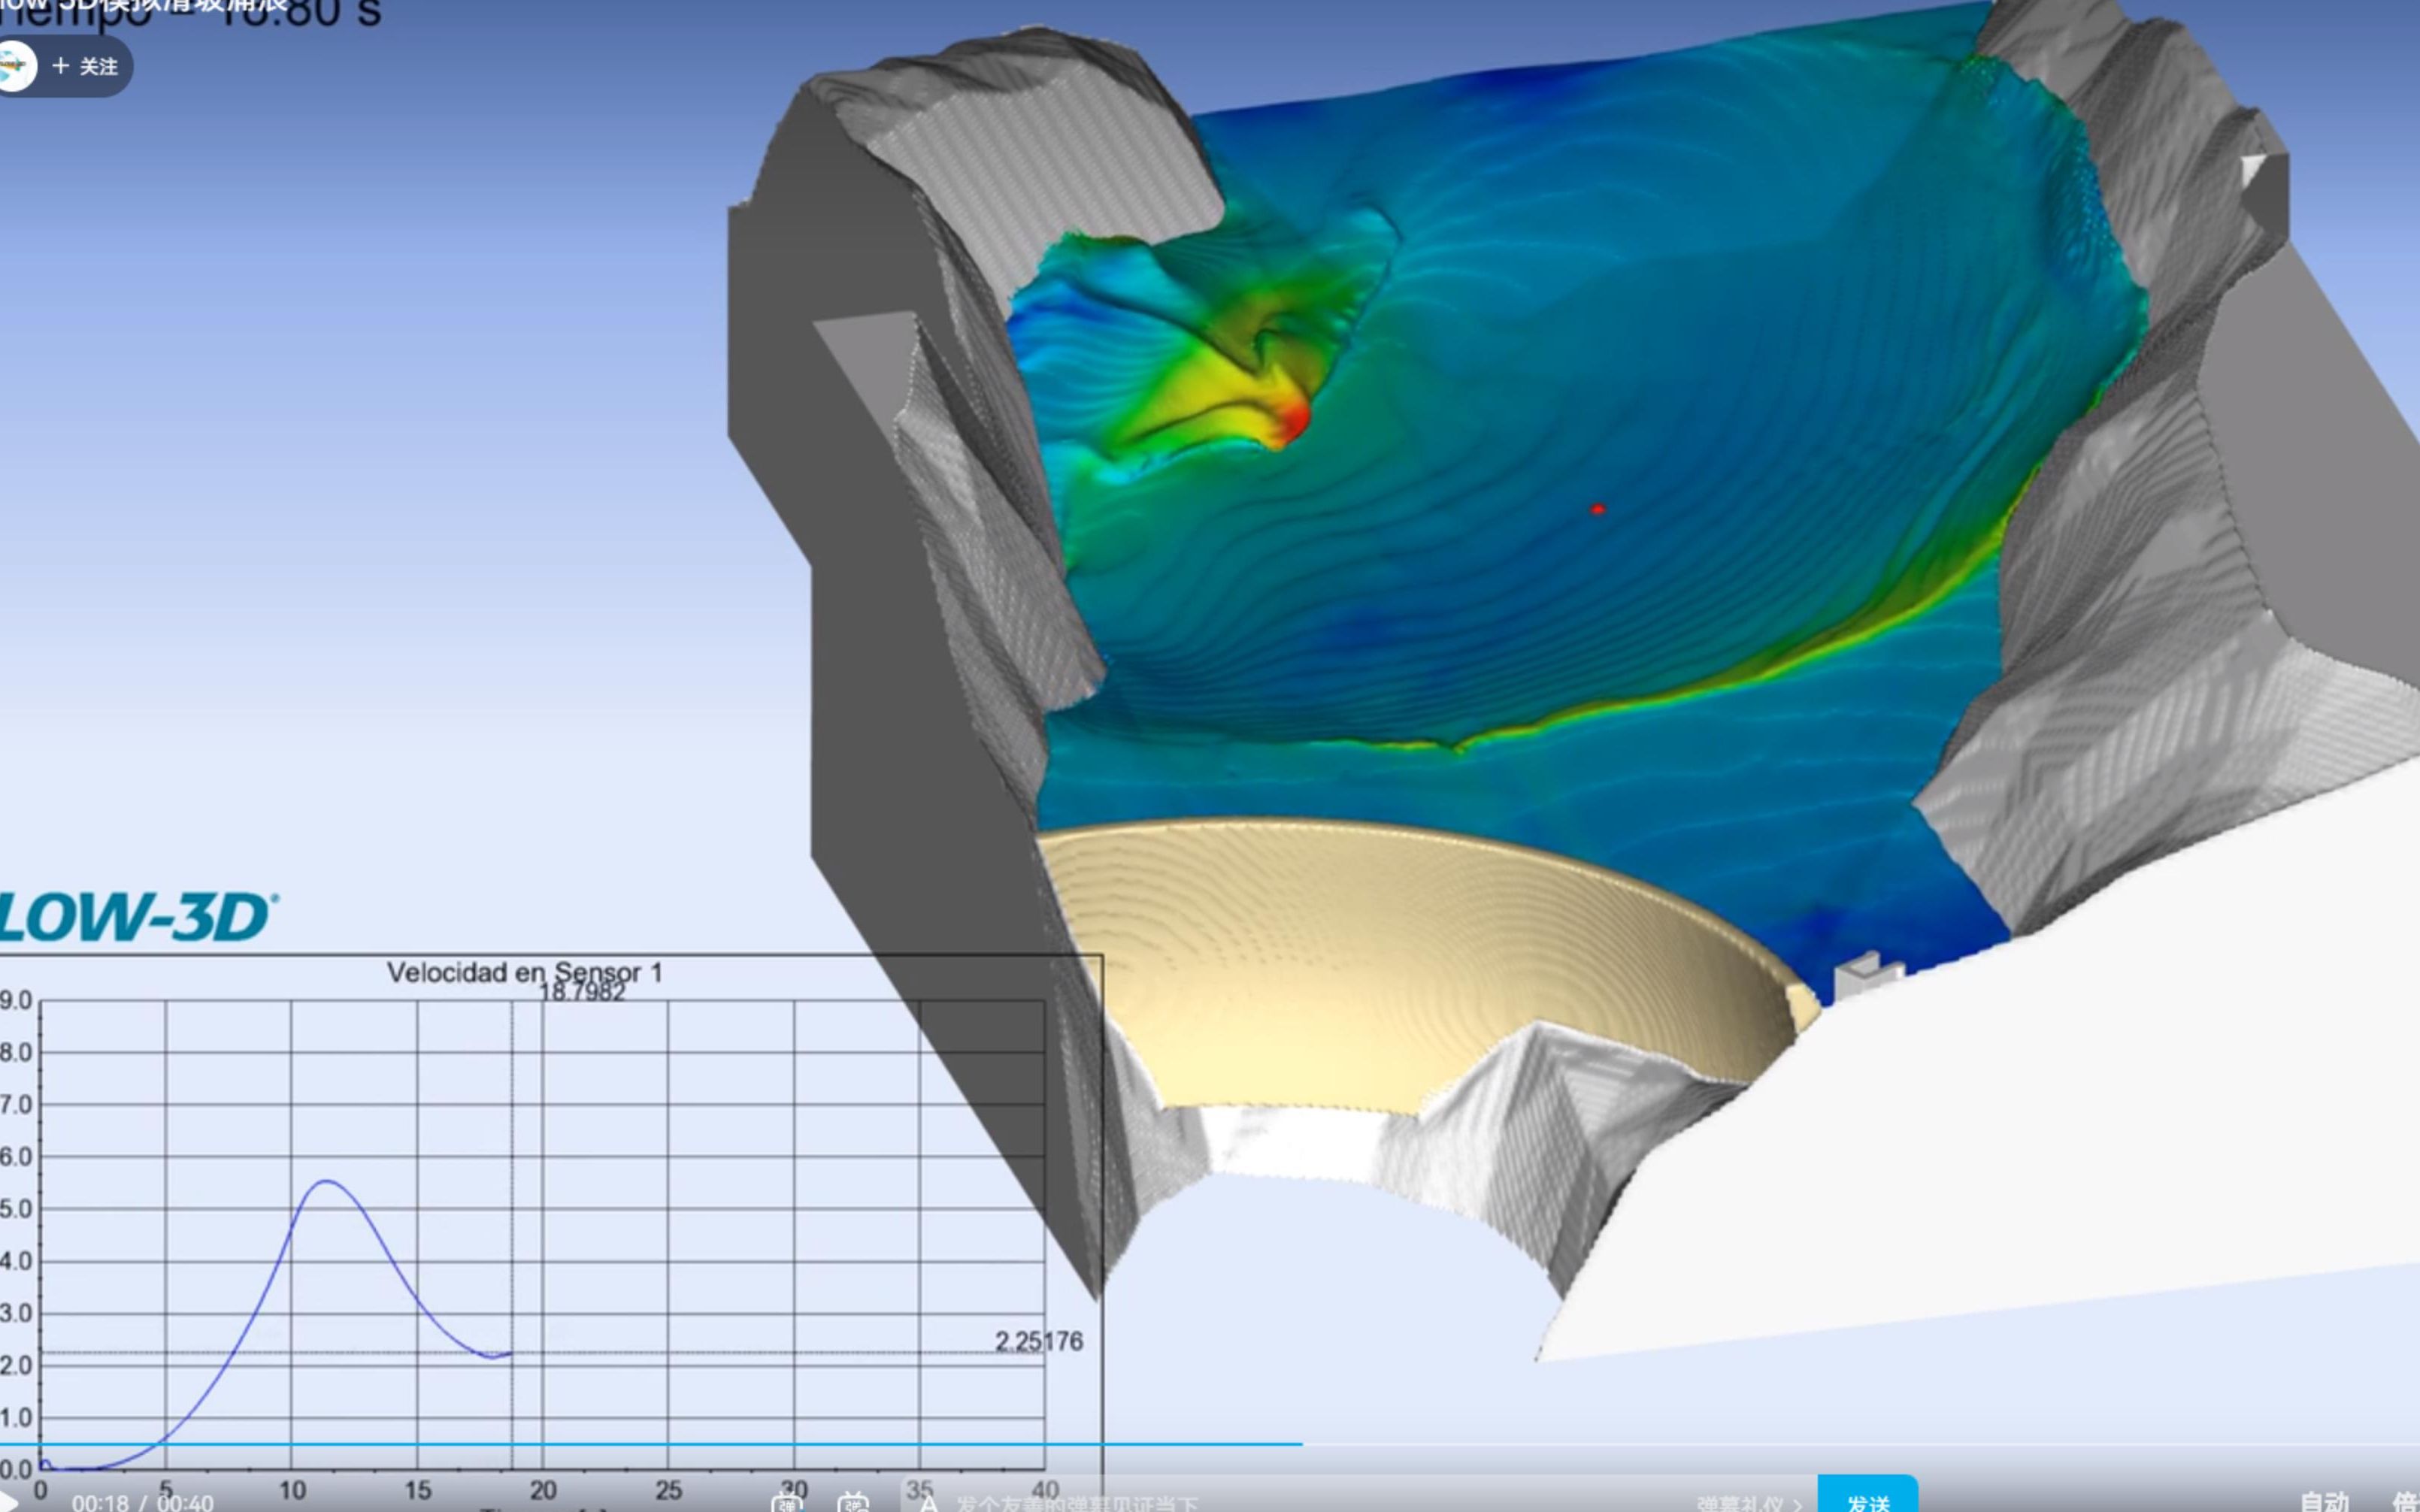Open the danmaku settings icon
Image resolution: width=2420 pixels, height=1512 pixels.
click(853, 1502)
